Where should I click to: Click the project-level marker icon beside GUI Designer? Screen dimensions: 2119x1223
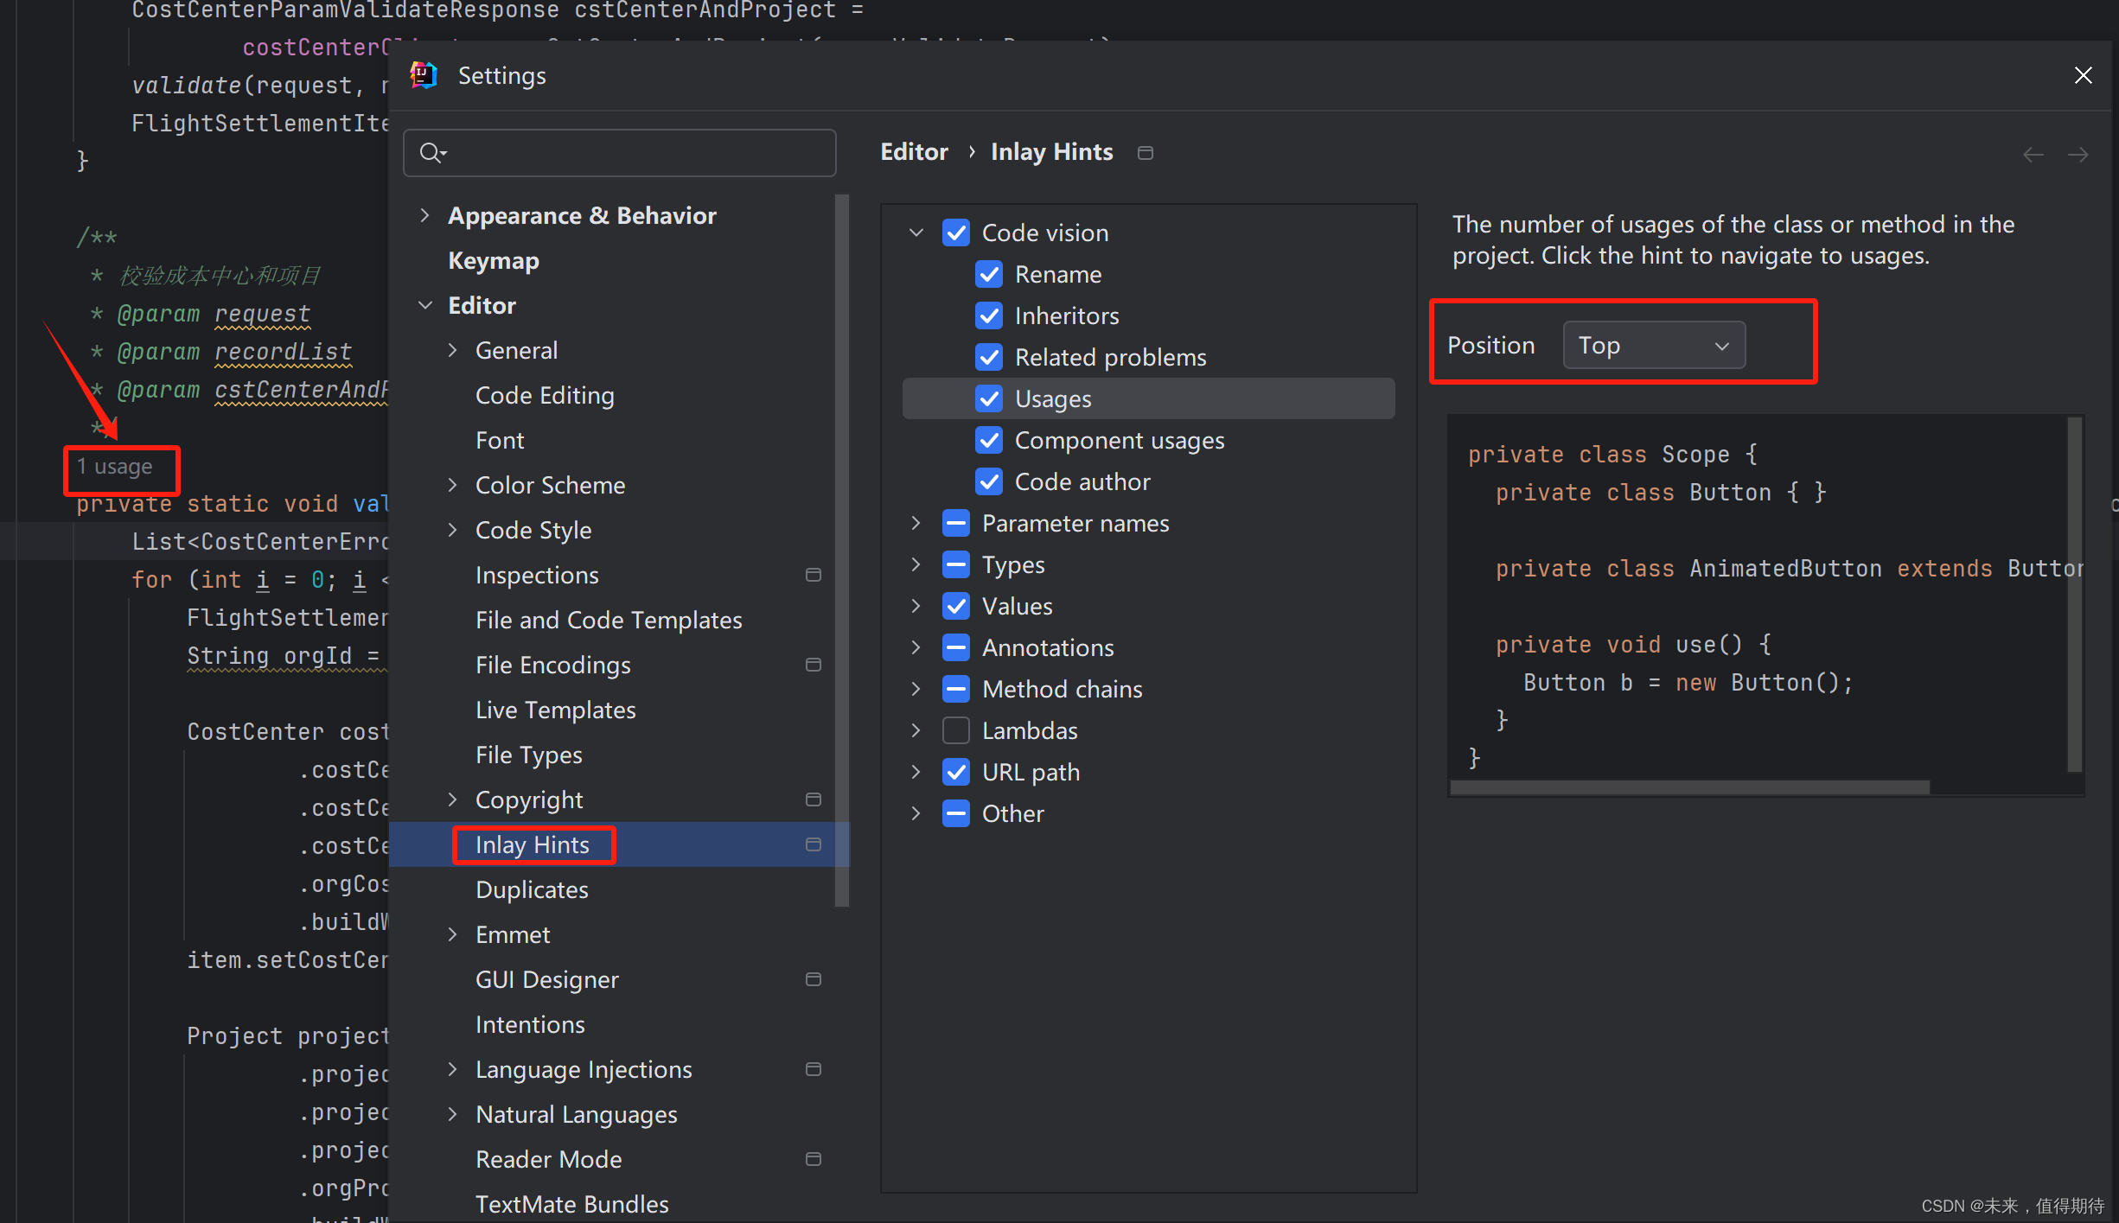(813, 979)
